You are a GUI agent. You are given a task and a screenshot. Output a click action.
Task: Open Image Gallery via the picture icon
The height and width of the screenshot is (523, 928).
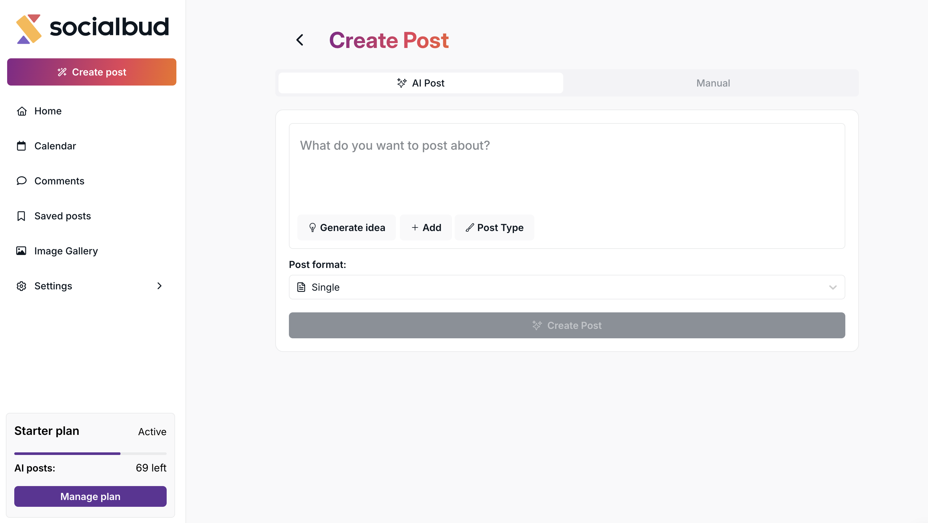point(22,251)
